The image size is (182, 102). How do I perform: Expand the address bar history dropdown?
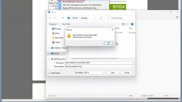96,18
